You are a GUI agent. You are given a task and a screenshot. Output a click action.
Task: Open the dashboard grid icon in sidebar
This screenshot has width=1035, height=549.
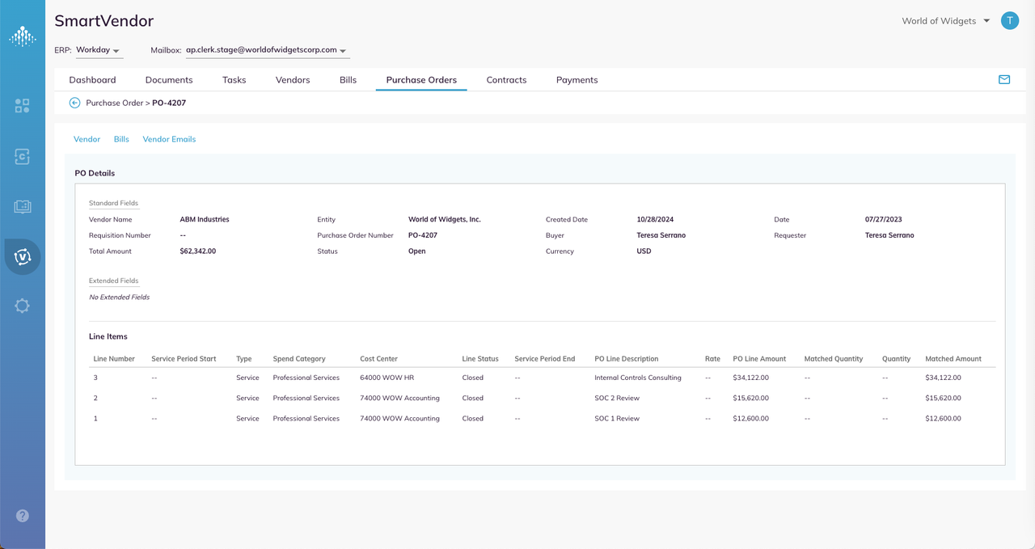point(23,106)
